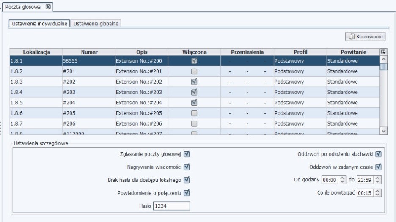The image size is (396, 222).
Task: Open the table column configuration icon
Action: click(x=383, y=52)
